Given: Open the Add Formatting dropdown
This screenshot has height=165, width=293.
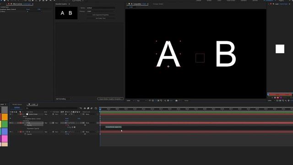Looking at the screenshot, I should point(63,99).
